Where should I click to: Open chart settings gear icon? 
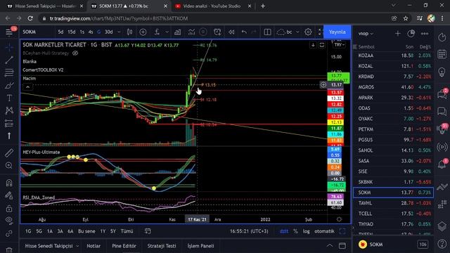(308, 32)
